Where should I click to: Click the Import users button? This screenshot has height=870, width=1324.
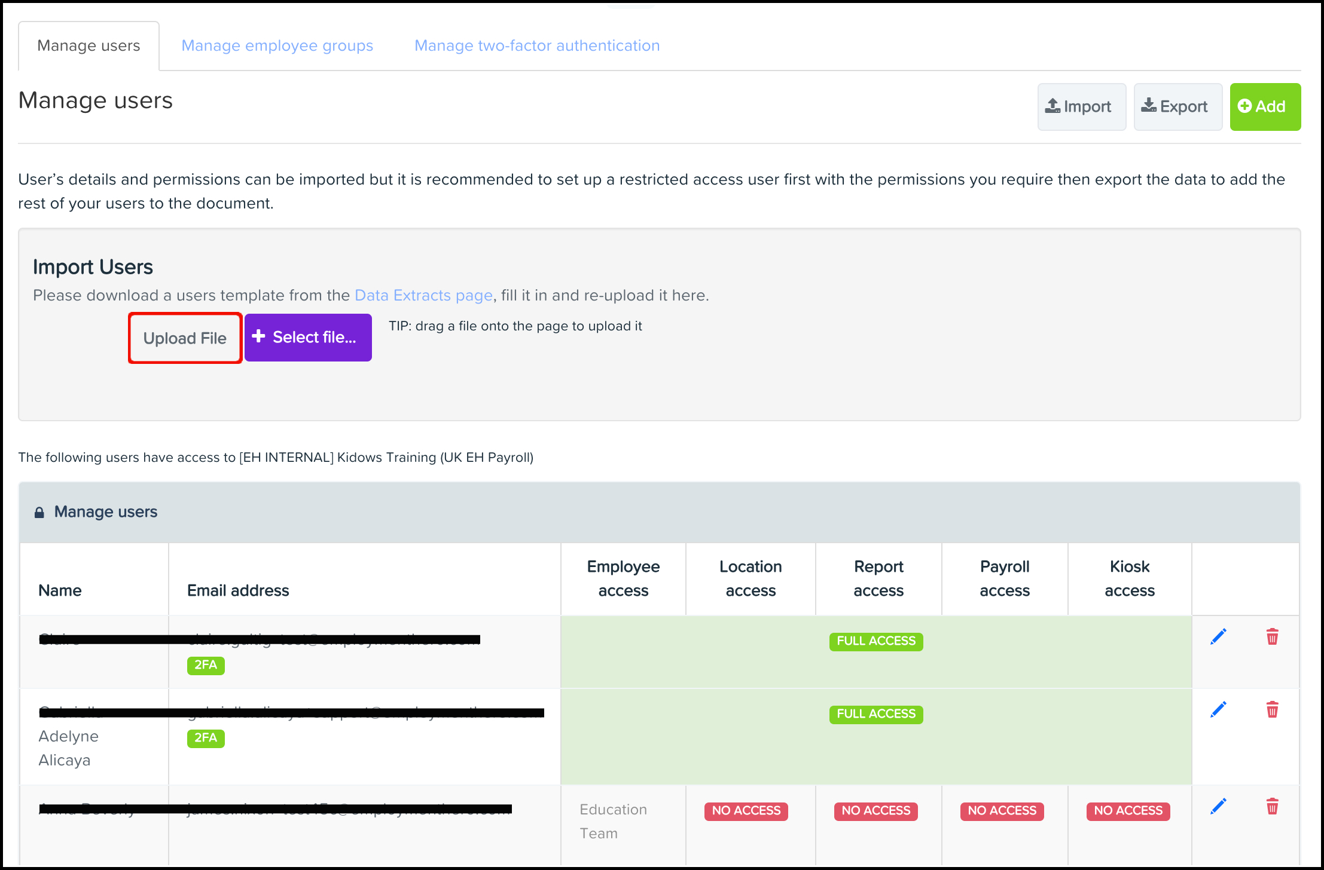tap(1081, 106)
